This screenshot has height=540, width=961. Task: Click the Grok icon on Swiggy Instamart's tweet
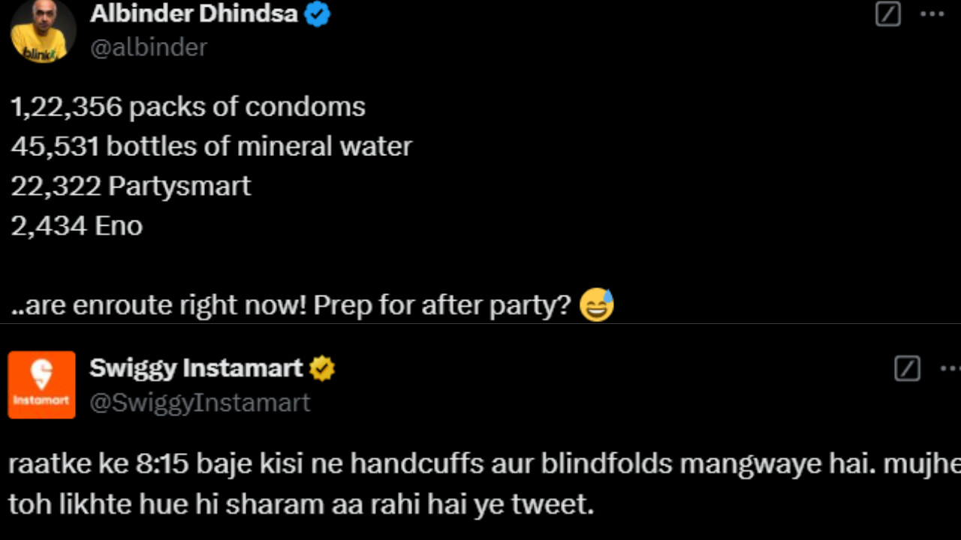[x=907, y=368]
